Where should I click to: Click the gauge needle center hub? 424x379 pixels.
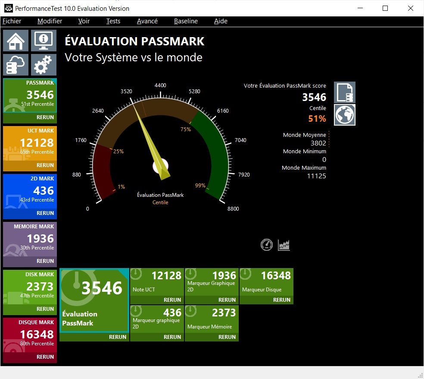tap(161, 166)
